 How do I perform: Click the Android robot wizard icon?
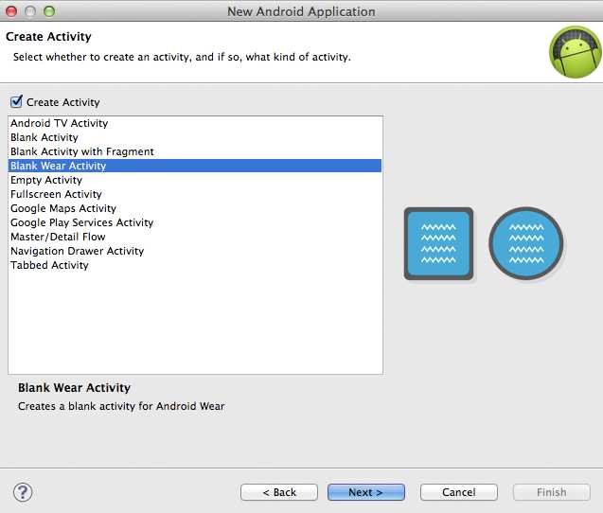[x=576, y=52]
